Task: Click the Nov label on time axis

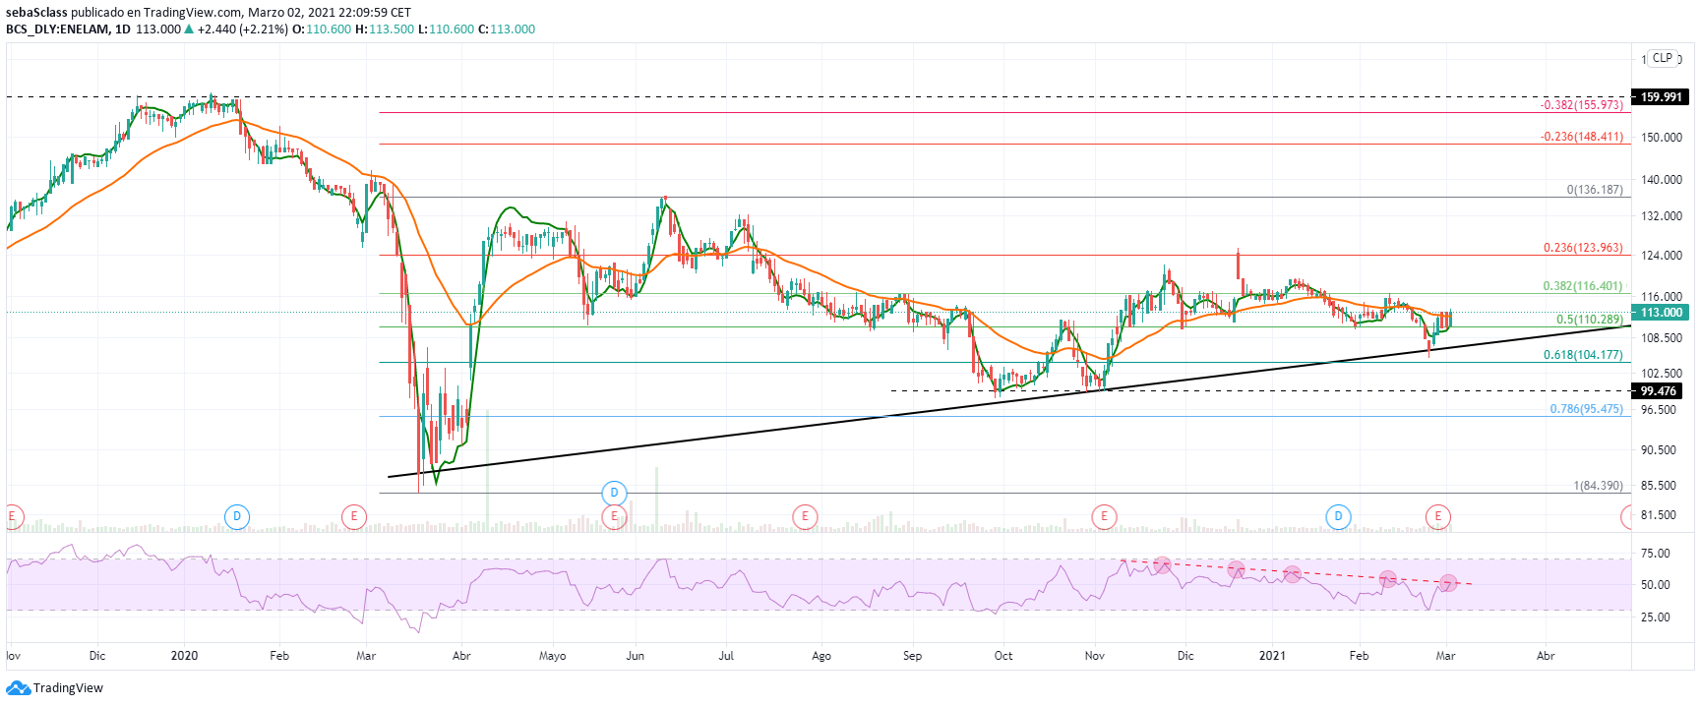Action: [1094, 656]
